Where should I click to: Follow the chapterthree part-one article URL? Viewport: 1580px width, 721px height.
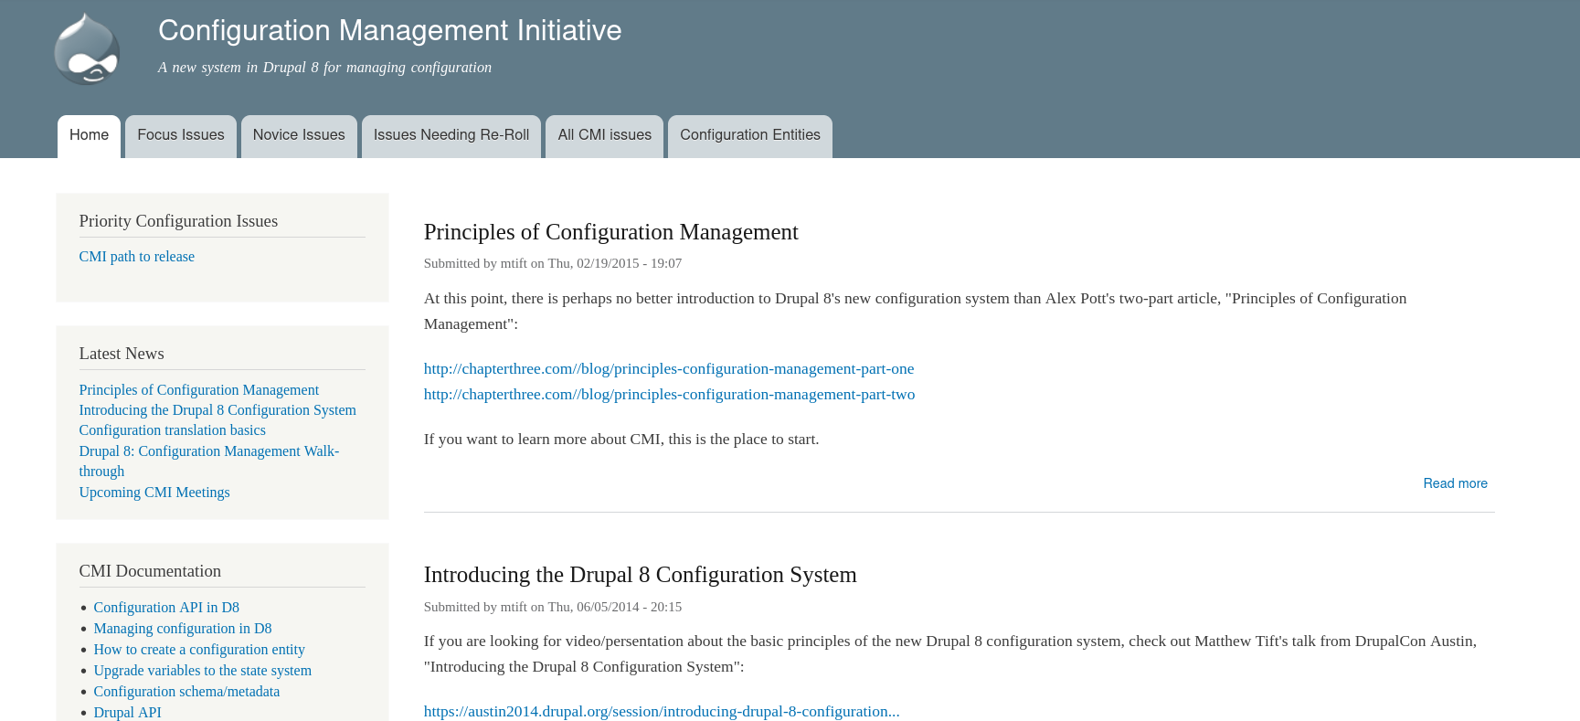[668, 369]
